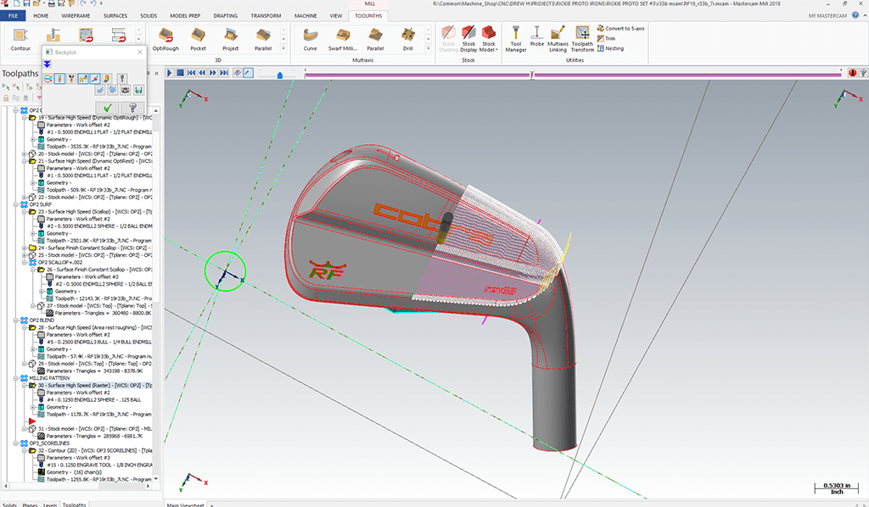Switch to the WIREFRAME ribbon tab
Image resolution: width=869 pixels, height=507 pixels.
coord(76,15)
